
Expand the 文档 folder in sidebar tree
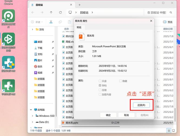32,29
